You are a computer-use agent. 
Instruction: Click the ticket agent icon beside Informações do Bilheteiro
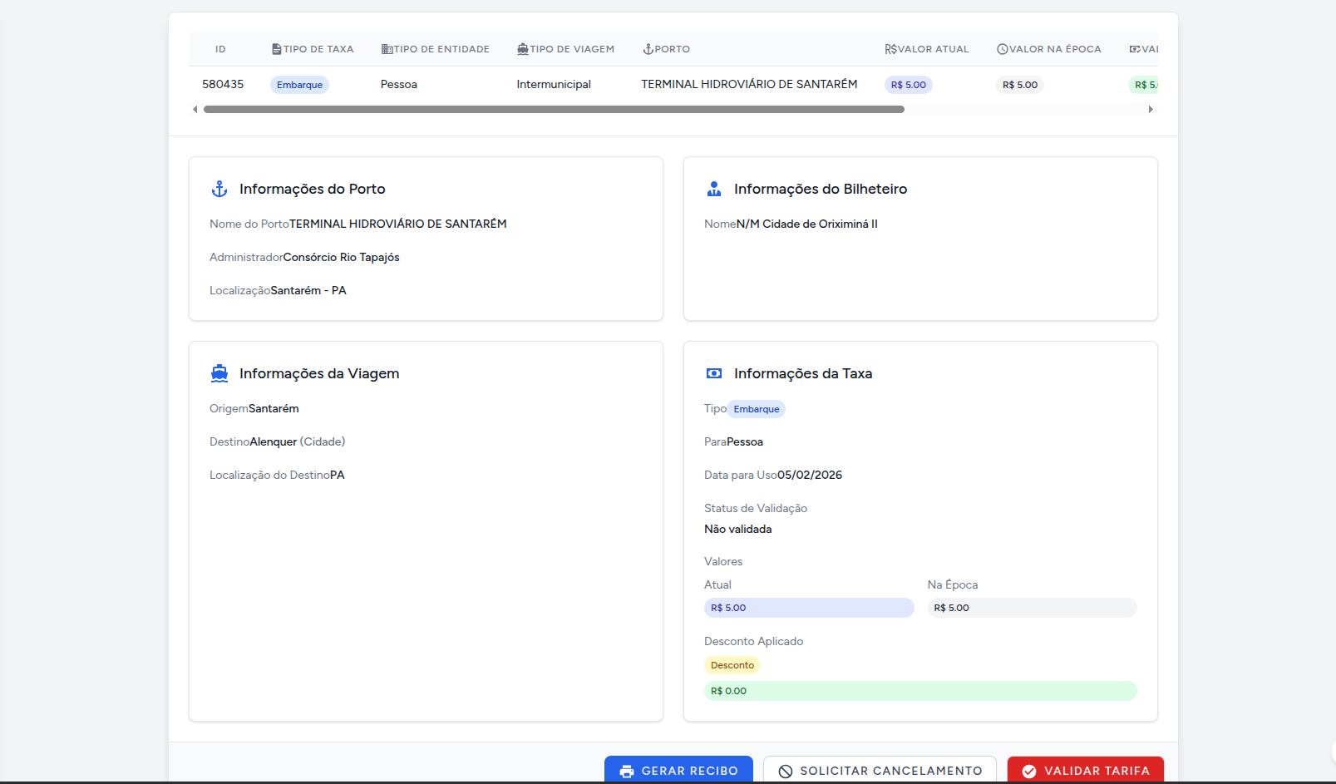(713, 190)
